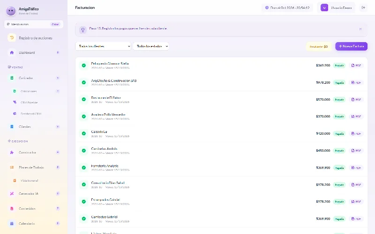Open Generador IA magic wand icon
The image size is (375, 234).
(x=12, y=194)
